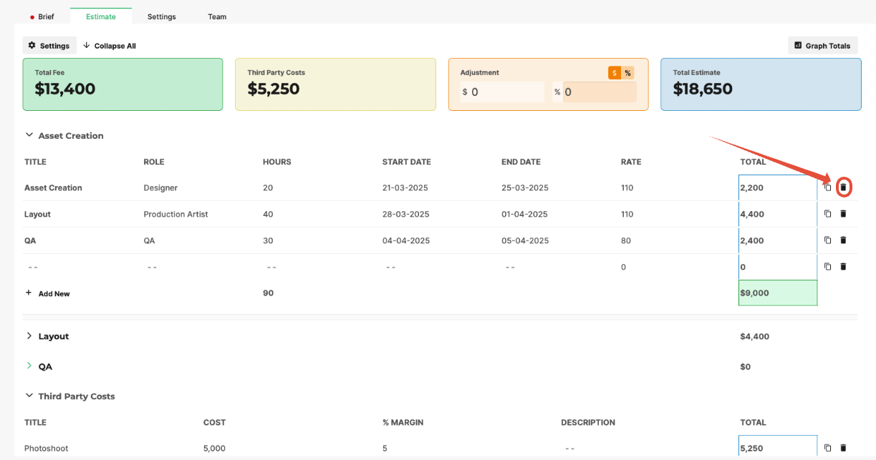
Task: Click the $9,000 subtotal cell
Action: (778, 293)
